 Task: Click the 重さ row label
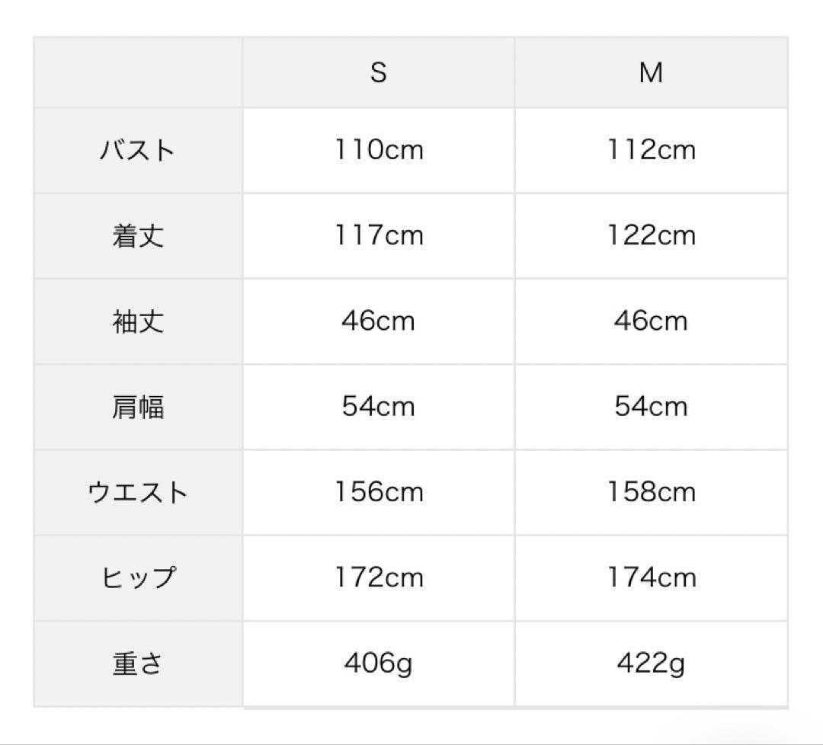(138, 663)
